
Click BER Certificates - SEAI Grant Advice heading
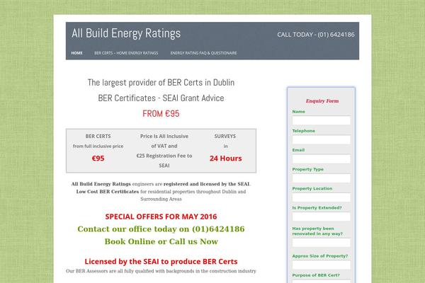coord(161,98)
